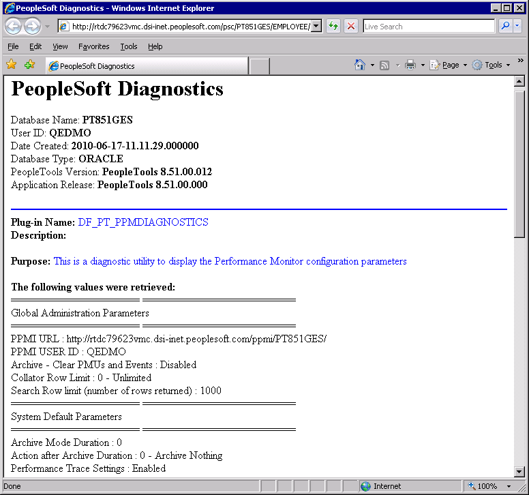The height and width of the screenshot is (495, 529).
Task: Show more command bar items chevron
Action: click(521, 61)
